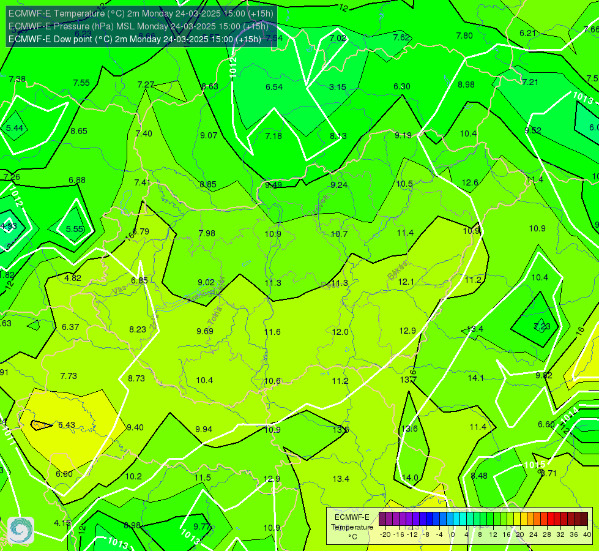Screen dimensions: 599x551
Task: Click the 6.79 dew point value
Action: pos(141,231)
